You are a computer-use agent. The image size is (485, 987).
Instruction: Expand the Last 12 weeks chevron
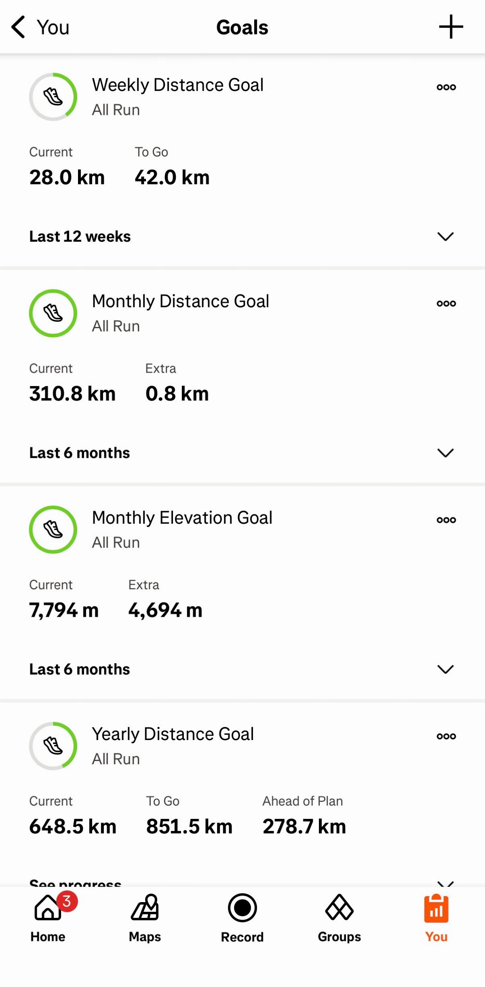click(445, 236)
